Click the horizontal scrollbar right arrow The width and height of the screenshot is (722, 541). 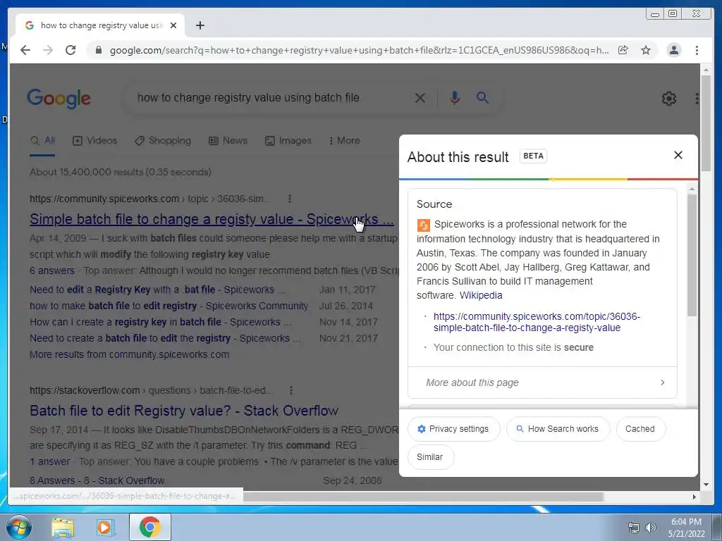(x=695, y=497)
